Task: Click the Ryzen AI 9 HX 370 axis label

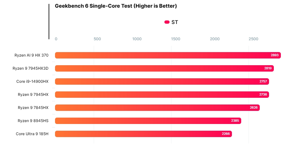Action: click(x=31, y=55)
